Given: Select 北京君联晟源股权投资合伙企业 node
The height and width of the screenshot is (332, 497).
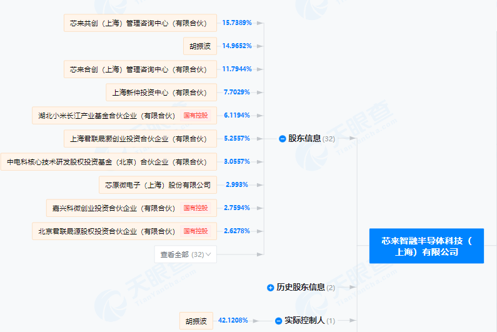Looking at the screenshot, I should click(x=106, y=231).
